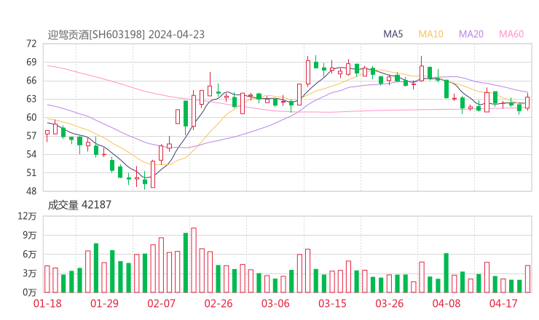The image size is (539, 320).
Task: Click the MA20 legend label
Action: (471, 34)
